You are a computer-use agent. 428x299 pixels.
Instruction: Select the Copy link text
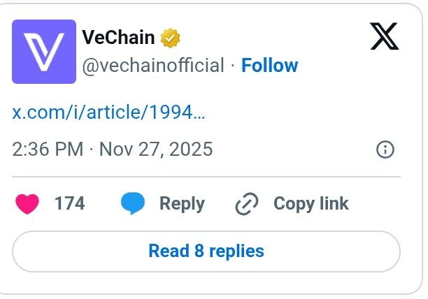311,204
